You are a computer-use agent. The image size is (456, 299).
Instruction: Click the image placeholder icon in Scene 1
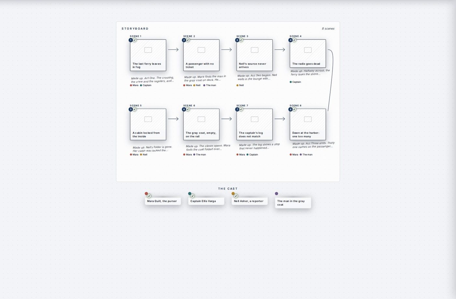click(148, 50)
